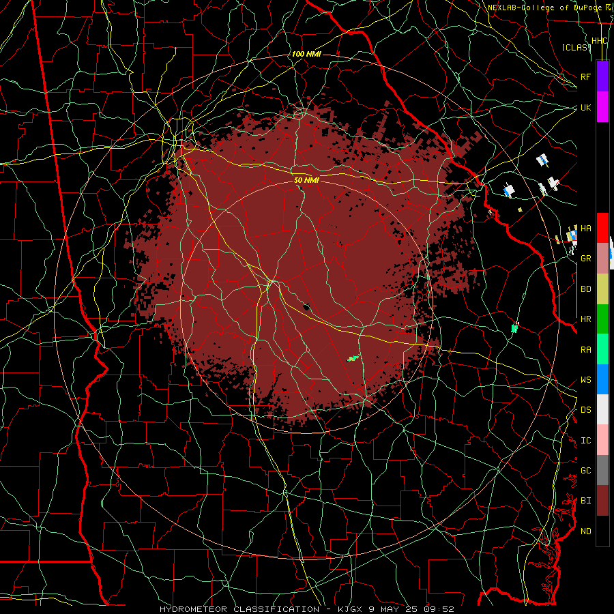Viewport: 614px width, 614px height.
Task: Click the 50 NMI range ring label
Action: pos(306,180)
